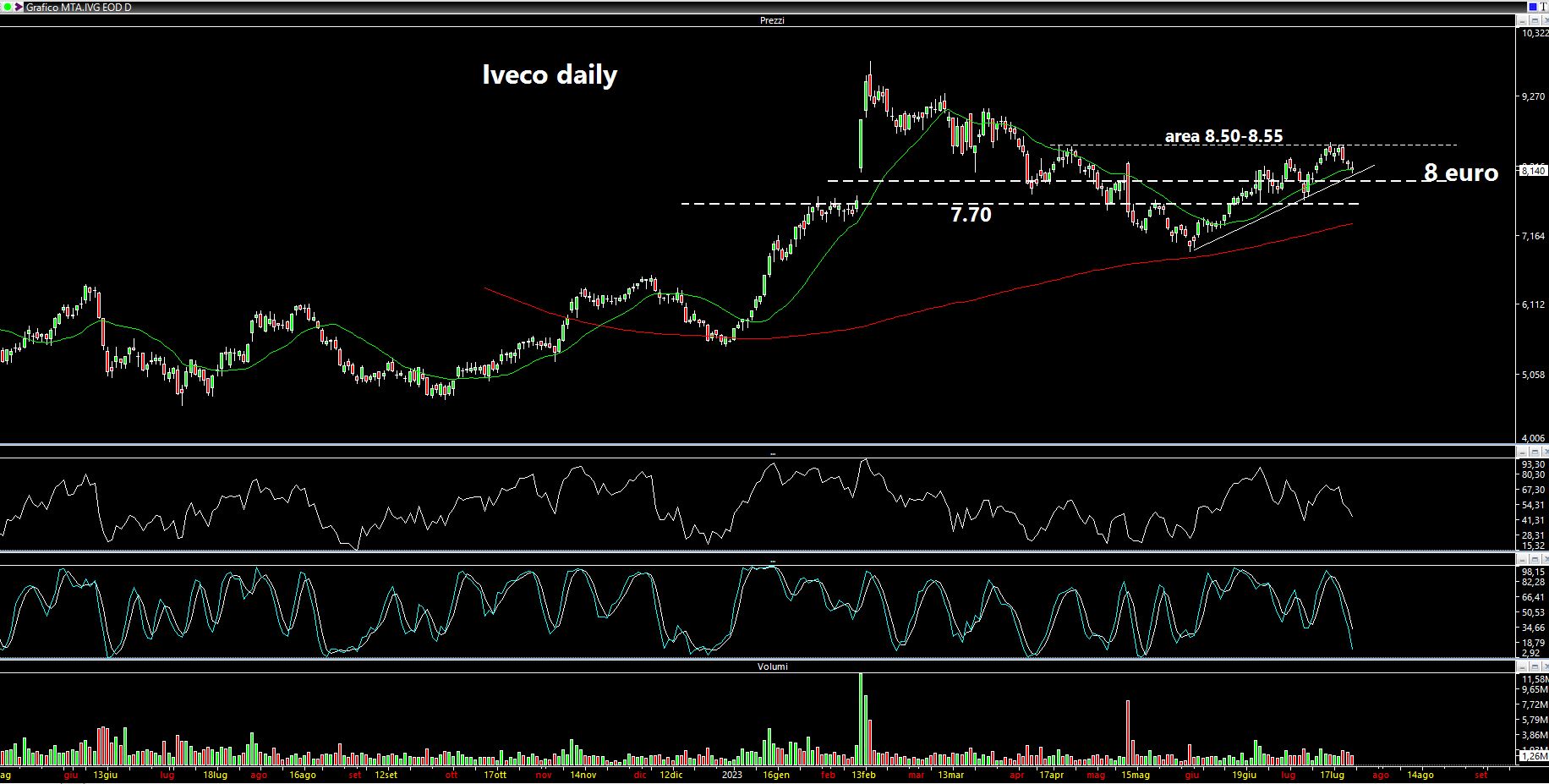Select the T text tool icon
Viewport: 1549px width, 784px height.
click(1544, 7)
